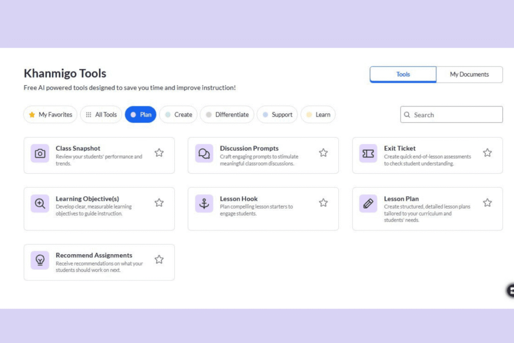Screen dimensions: 514x343
Task: Open the Discussion Prompts title
Action: [x=249, y=148]
